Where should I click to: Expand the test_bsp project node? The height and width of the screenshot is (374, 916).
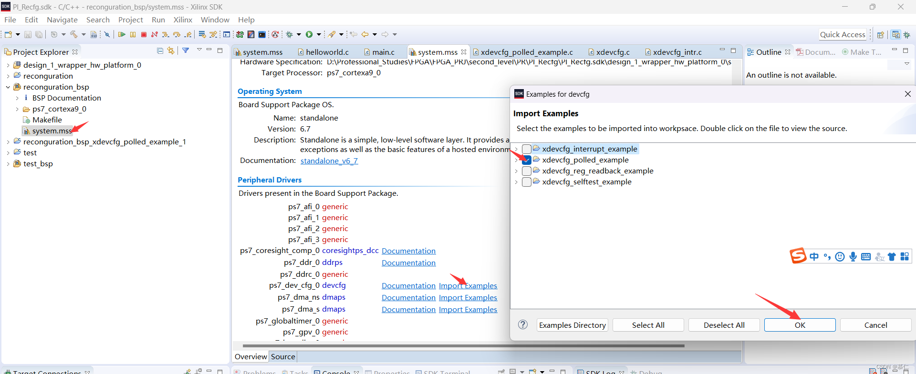(8, 164)
